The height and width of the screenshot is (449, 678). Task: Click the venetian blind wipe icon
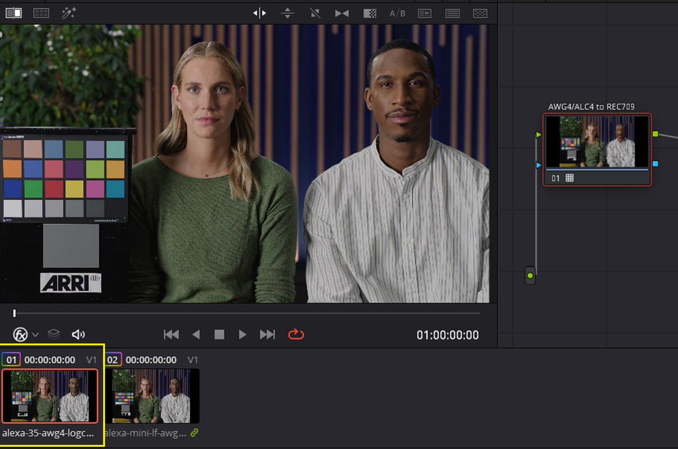453,13
